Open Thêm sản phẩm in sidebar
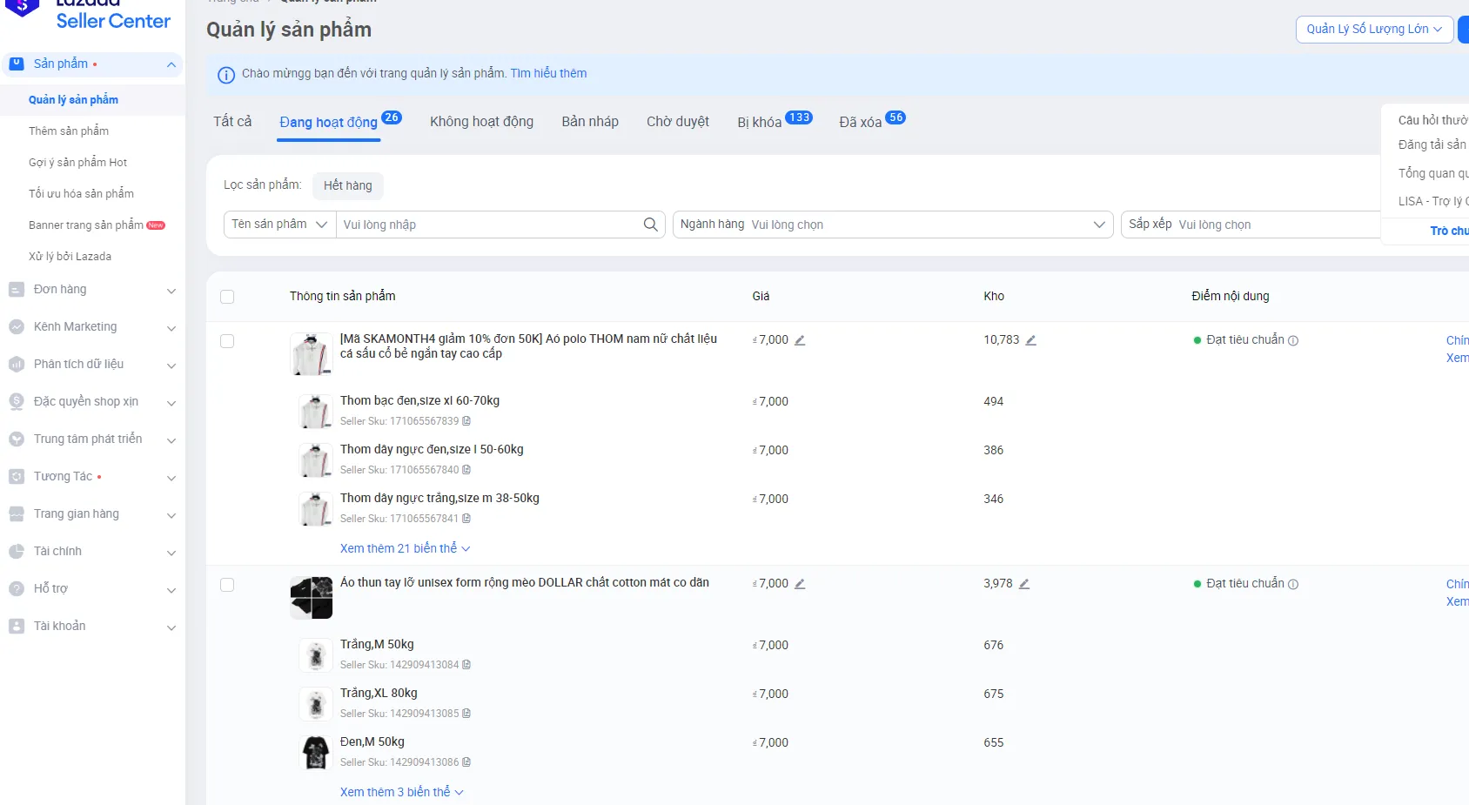Viewport: 1469px width, 805px height. point(69,131)
